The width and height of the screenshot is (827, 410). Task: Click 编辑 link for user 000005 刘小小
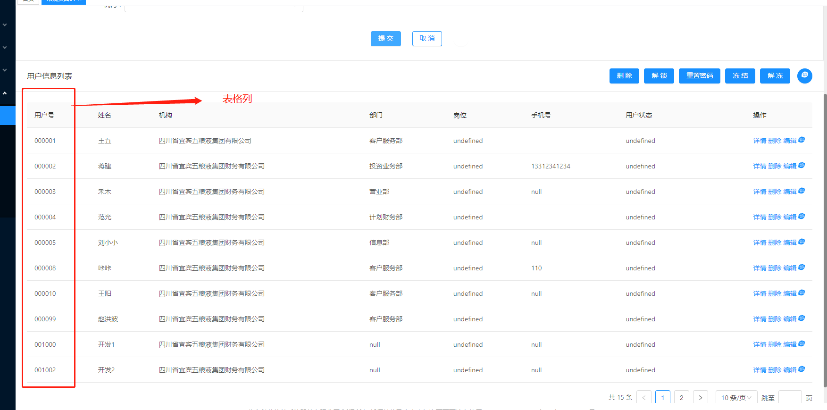pyautogui.click(x=790, y=243)
